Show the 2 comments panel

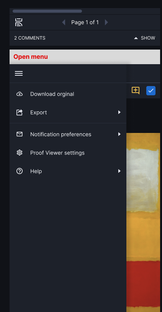coord(144,38)
